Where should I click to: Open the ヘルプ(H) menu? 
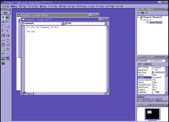click(119, 6)
